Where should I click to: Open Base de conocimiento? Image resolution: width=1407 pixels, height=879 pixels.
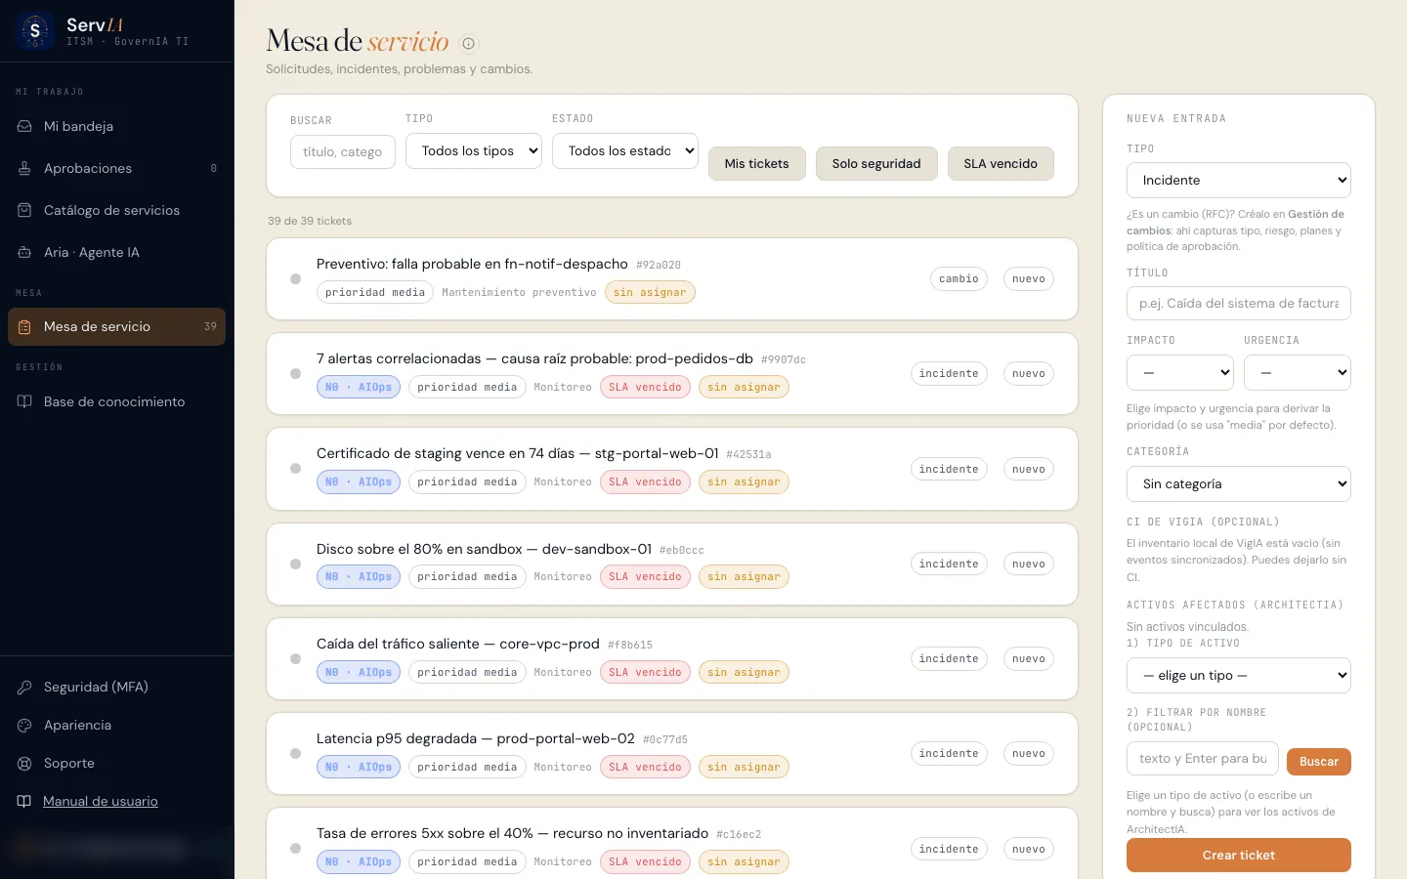(x=117, y=401)
